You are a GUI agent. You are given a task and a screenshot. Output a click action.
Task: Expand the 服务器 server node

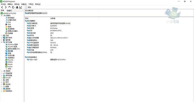point(2,40)
